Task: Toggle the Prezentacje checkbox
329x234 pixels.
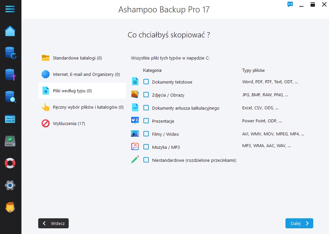Action: click(146, 121)
